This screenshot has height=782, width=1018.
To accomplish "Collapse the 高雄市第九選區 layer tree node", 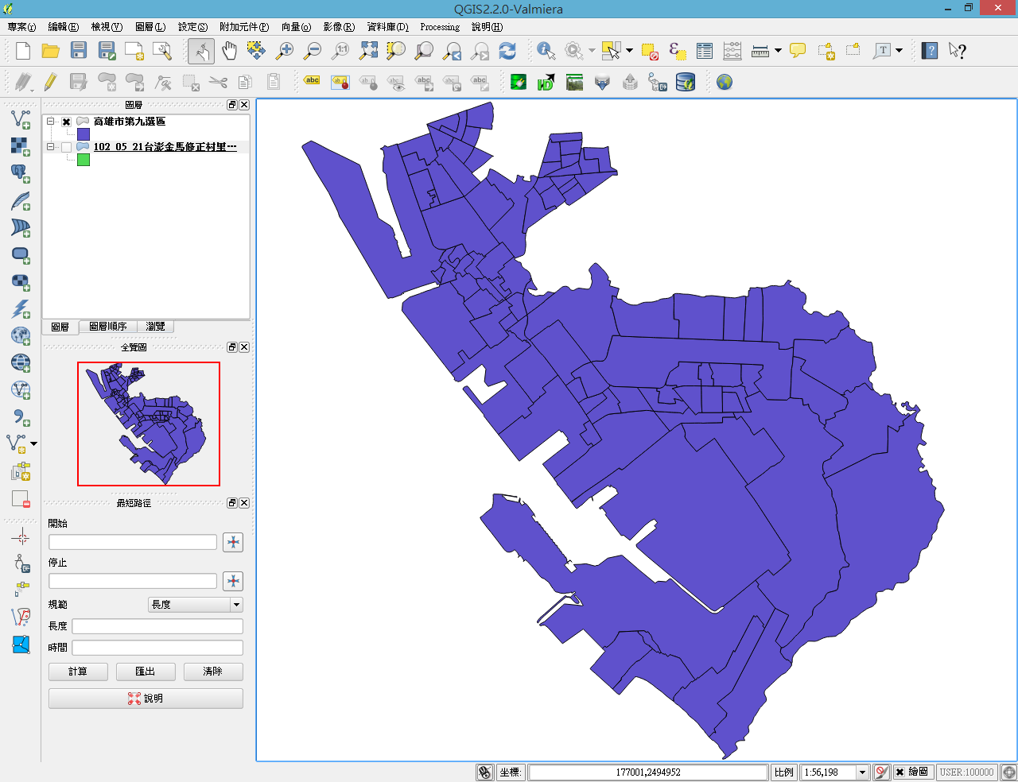I will pyautogui.click(x=51, y=122).
